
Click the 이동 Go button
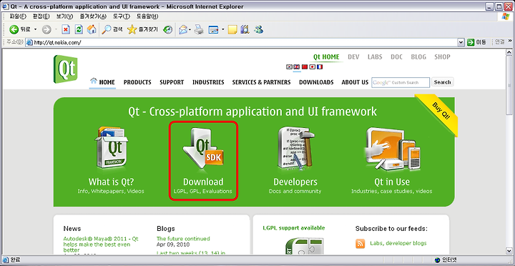click(476, 42)
